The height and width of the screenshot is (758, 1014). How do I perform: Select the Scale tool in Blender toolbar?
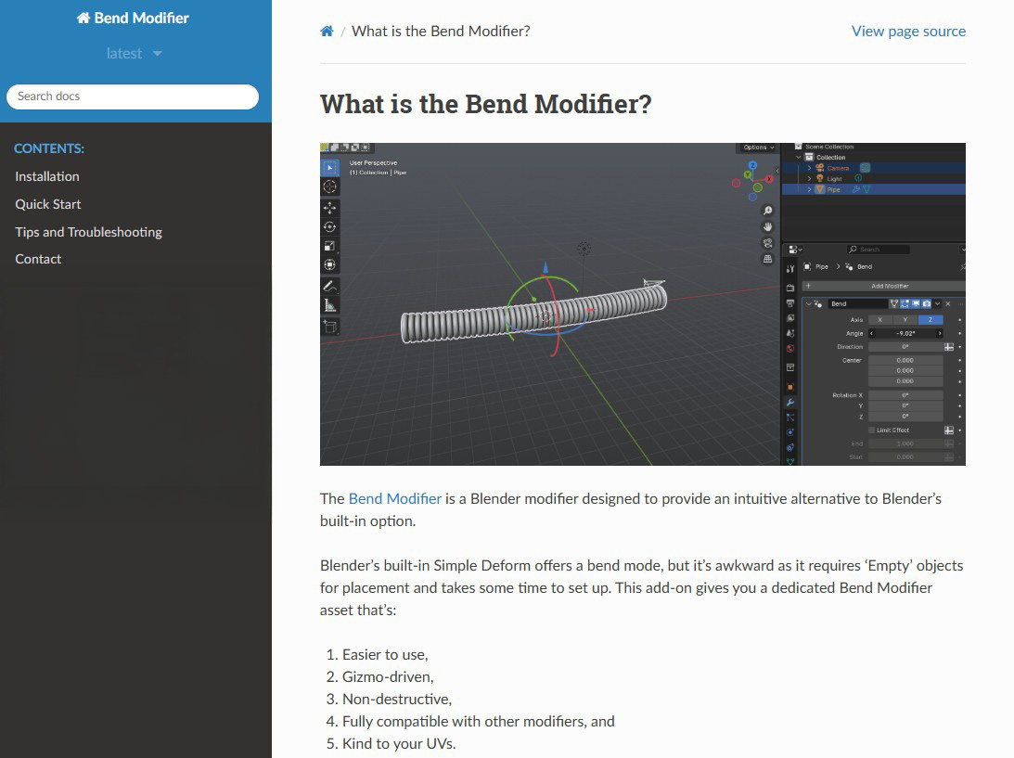tap(330, 246)
